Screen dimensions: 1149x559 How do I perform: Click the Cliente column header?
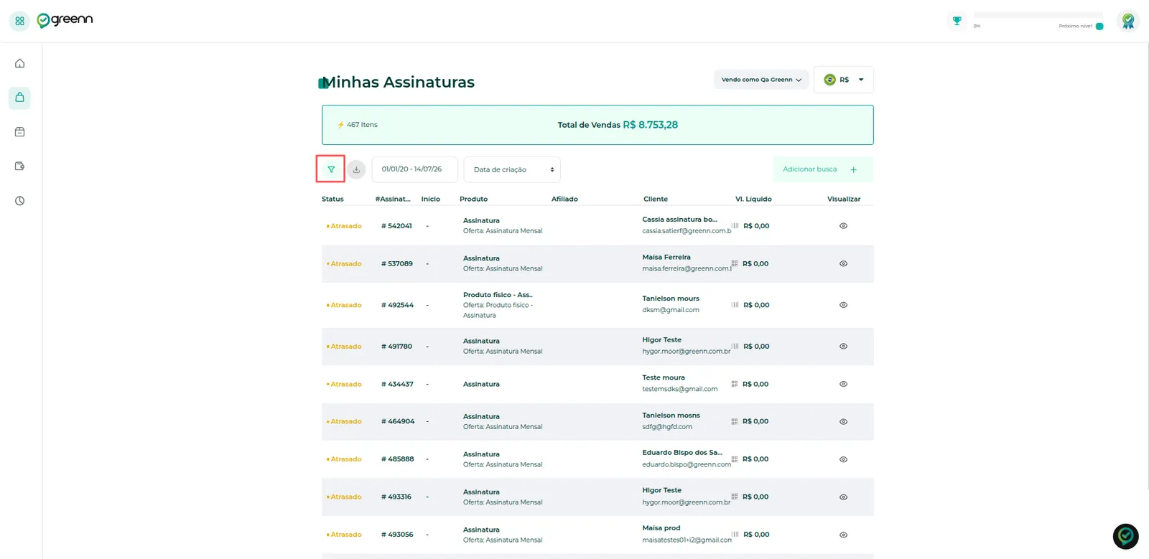[x=656, y=199]
